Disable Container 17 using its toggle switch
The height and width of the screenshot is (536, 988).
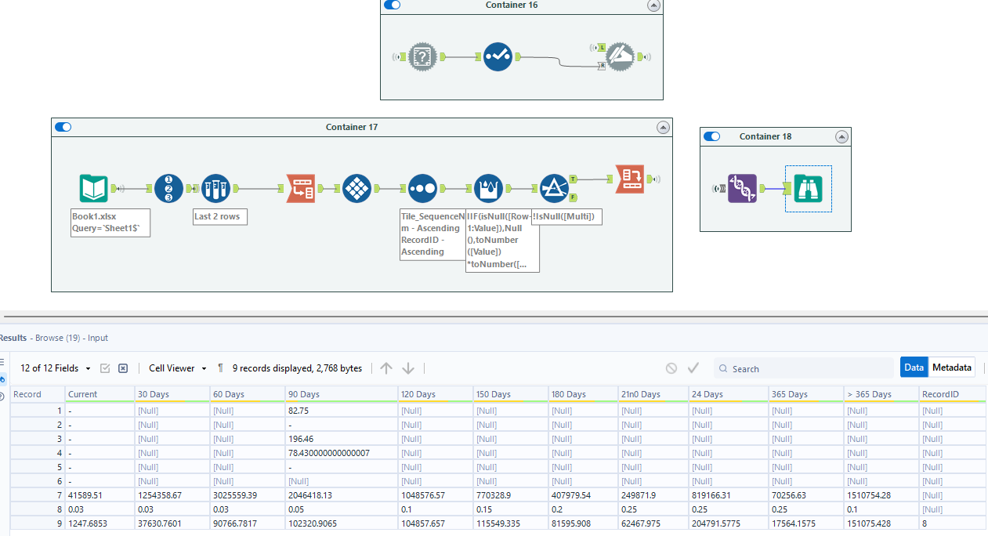tap(63, 126)
